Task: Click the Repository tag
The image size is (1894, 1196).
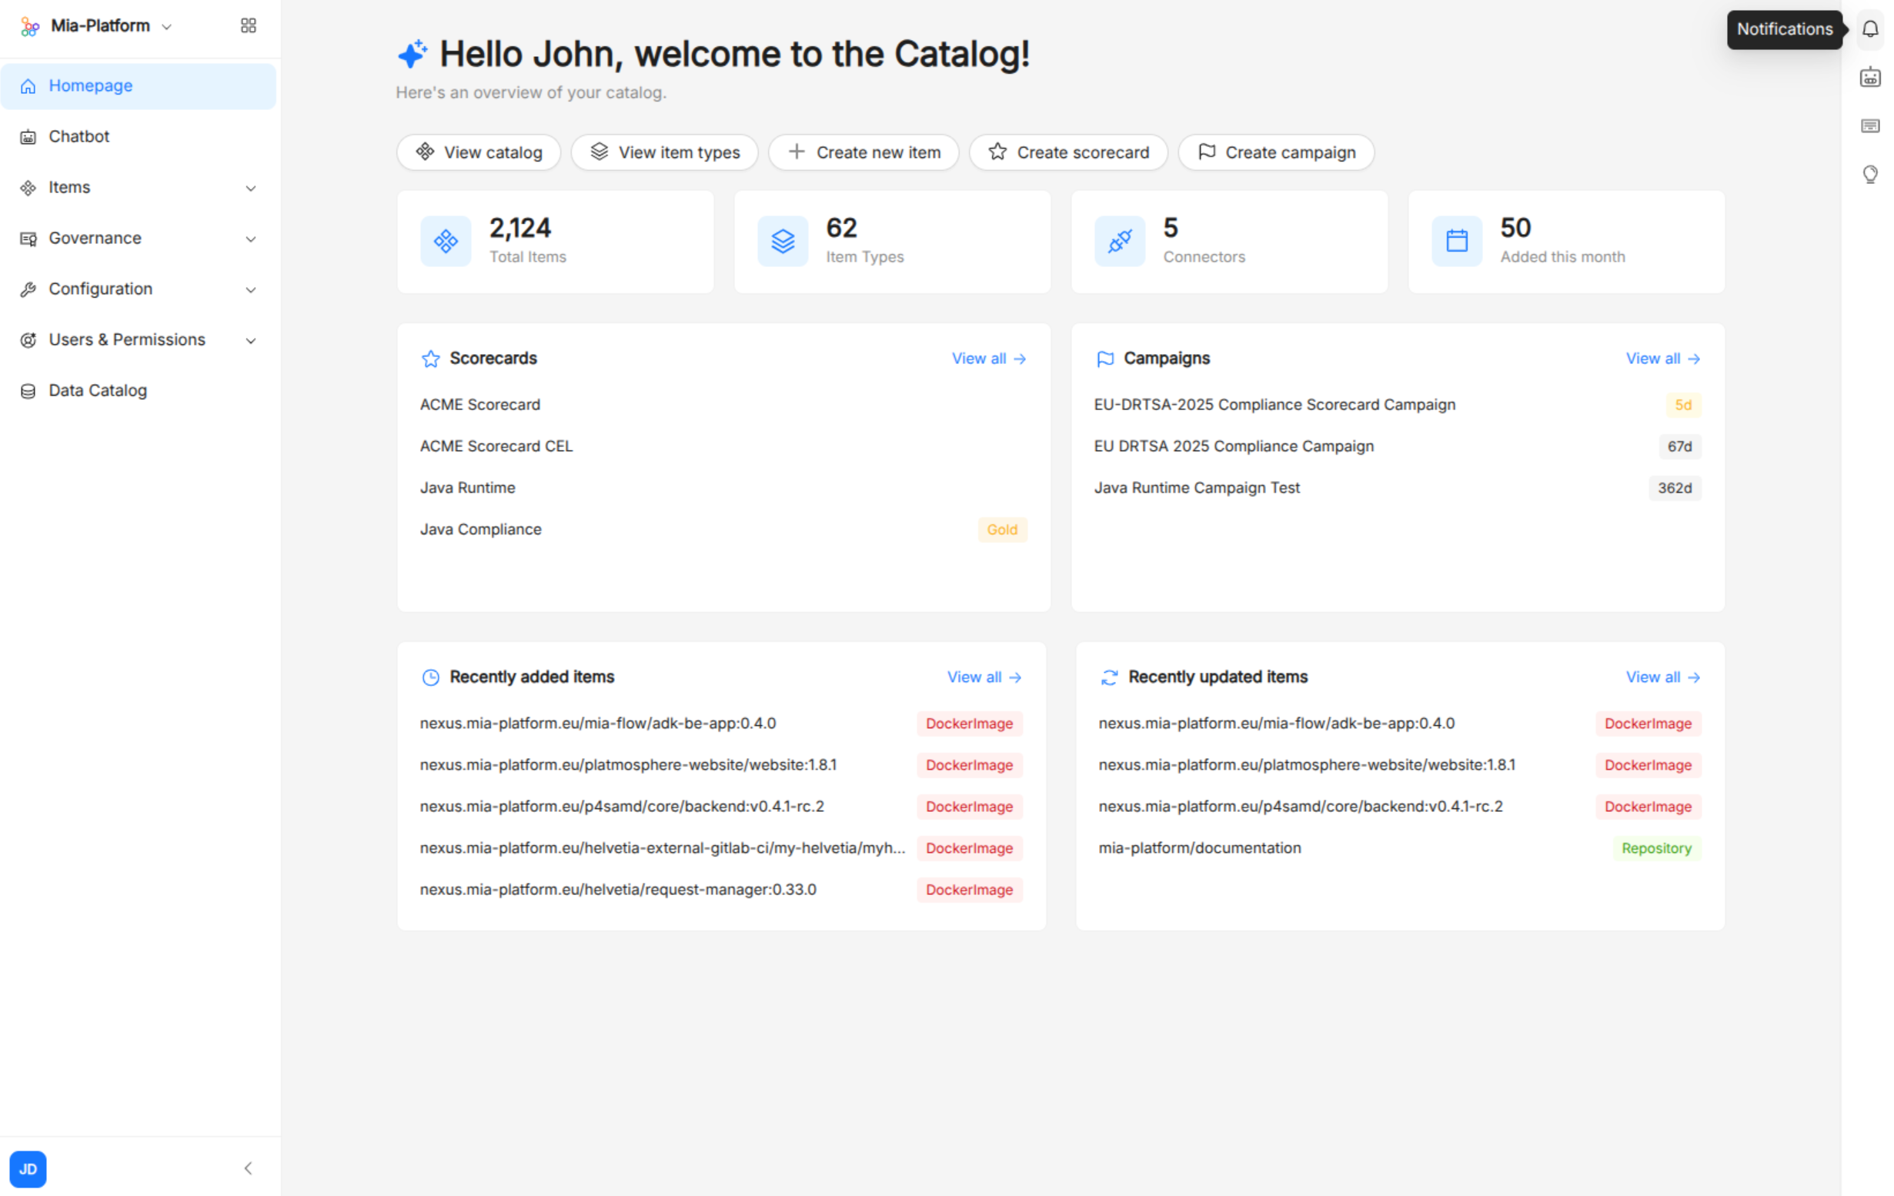Action: coord(1656,847)
